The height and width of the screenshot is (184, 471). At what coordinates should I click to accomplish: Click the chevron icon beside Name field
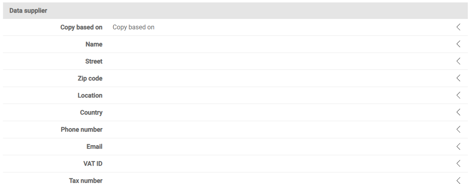[x=458, y=44]
